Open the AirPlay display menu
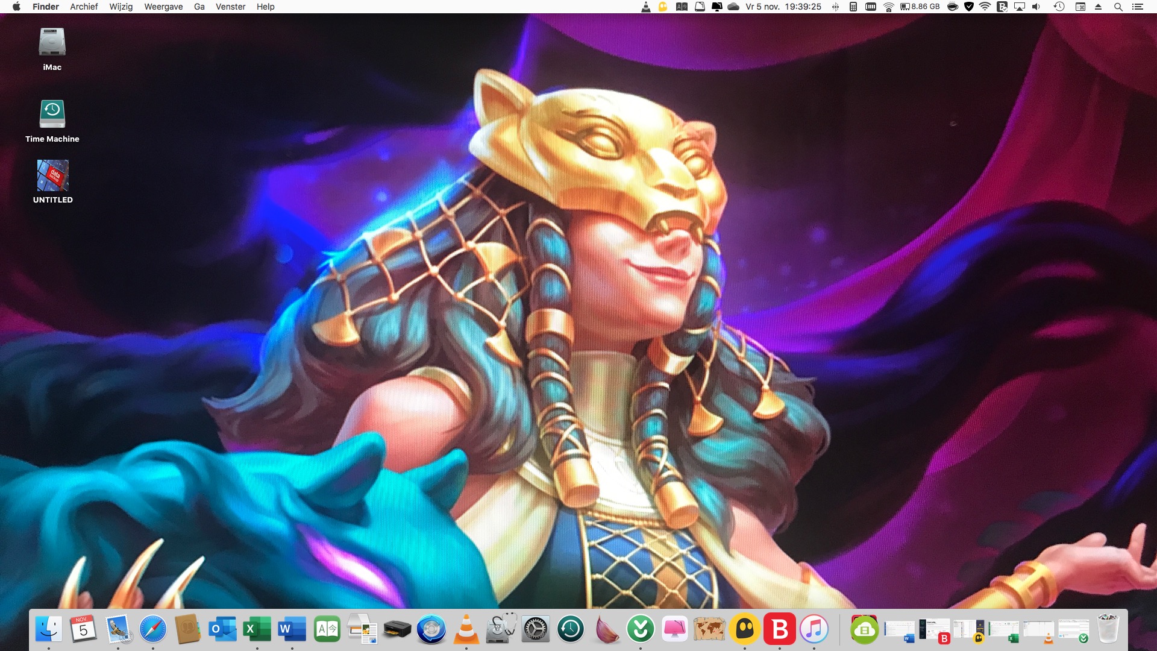This screenshot has height=651, width=1157. click(x=1020, y=7)
